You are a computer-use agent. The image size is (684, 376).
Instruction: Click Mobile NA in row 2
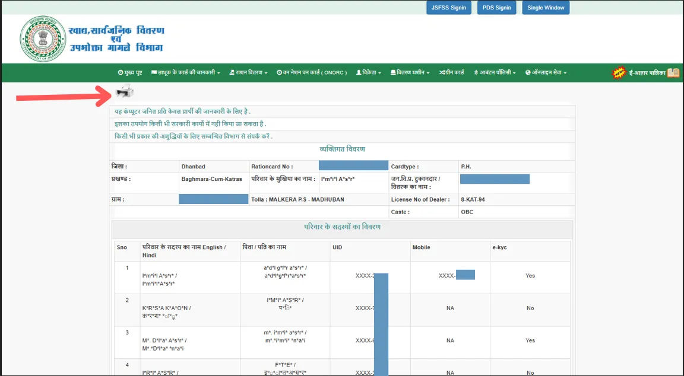450,308
